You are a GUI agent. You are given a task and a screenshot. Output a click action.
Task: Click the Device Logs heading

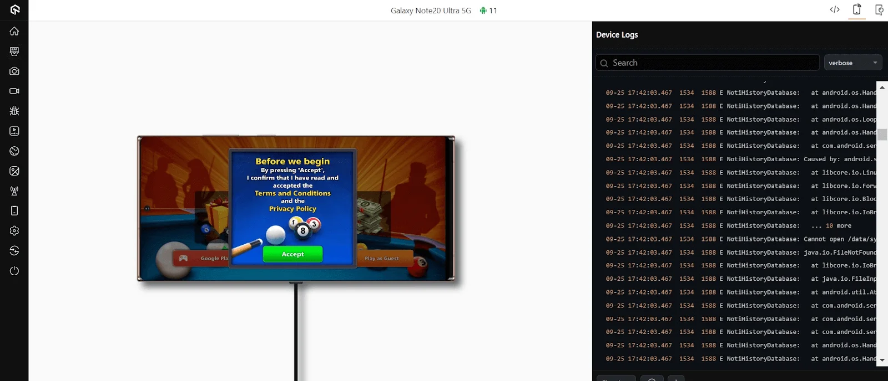pyautogui.click(x=617, y=34)
